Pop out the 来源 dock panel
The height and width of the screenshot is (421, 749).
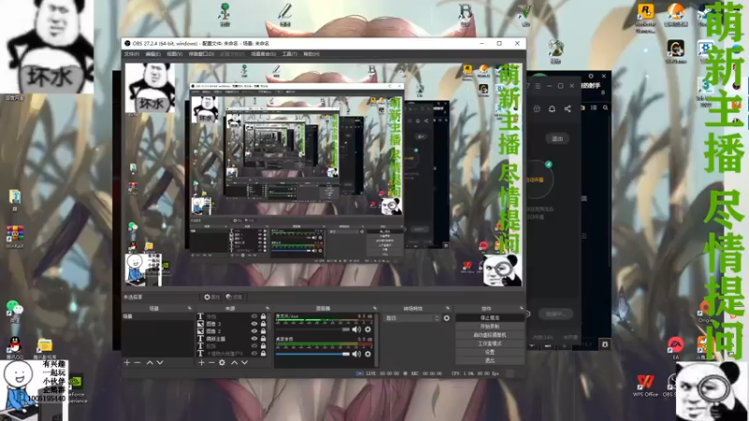click(267, 309)
